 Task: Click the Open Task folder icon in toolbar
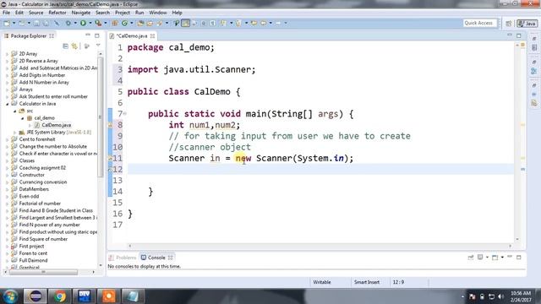pos(150,23)
